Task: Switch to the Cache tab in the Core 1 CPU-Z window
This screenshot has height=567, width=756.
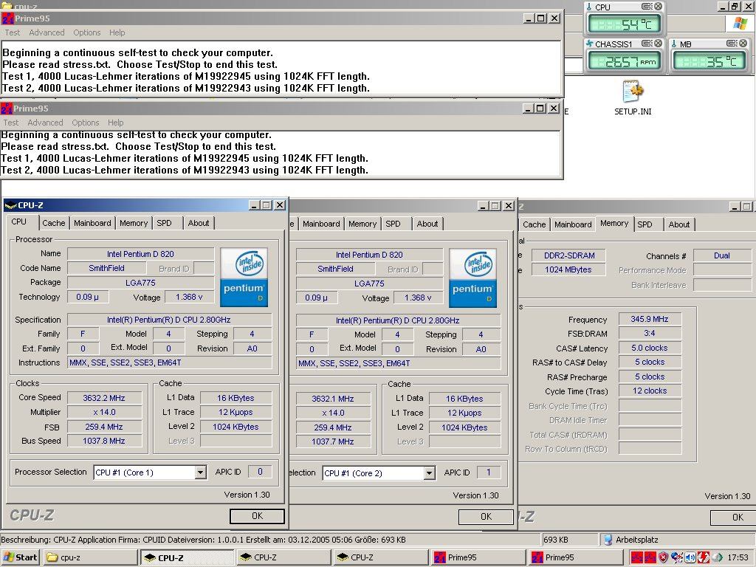Action: tap(53, 223)
